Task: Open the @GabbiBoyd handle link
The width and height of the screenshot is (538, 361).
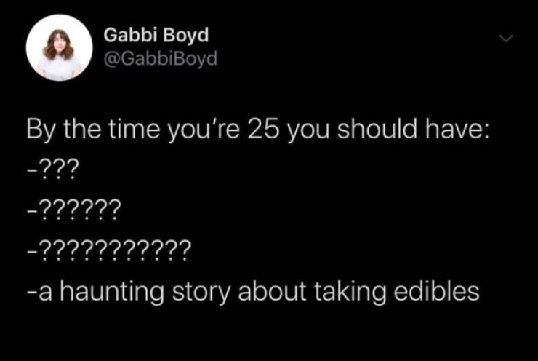Action: pos(160,57)
